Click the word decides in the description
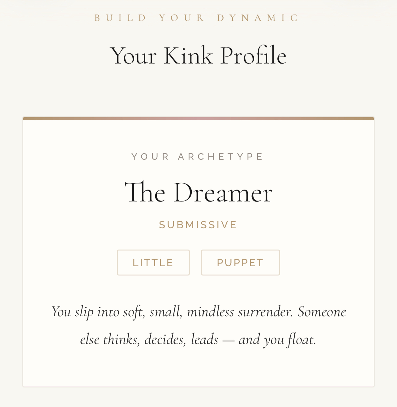This screenshot has height=407, width=397. (x=165, y=340)
